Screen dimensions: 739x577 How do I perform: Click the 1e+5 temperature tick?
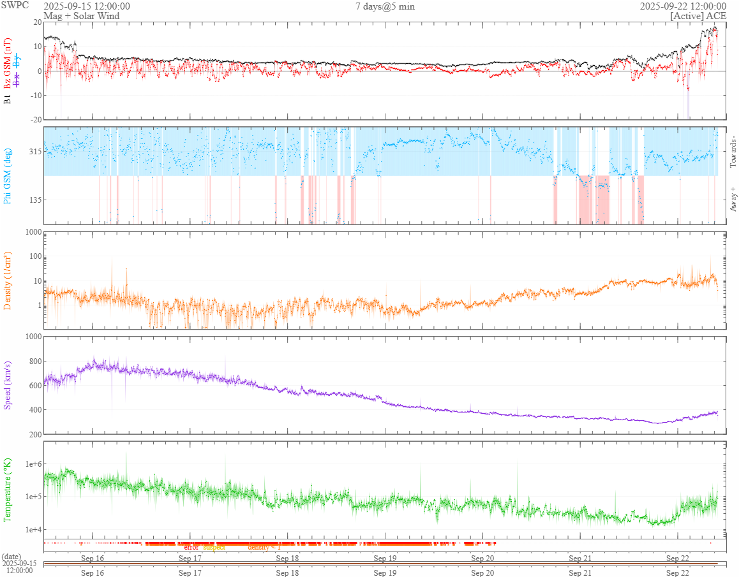point(33,497)
